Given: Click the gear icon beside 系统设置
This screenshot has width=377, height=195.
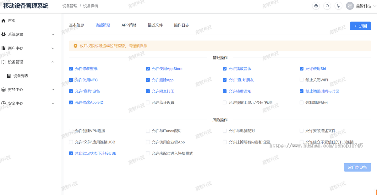Looking at the screenshot, I should coord(3,35).
